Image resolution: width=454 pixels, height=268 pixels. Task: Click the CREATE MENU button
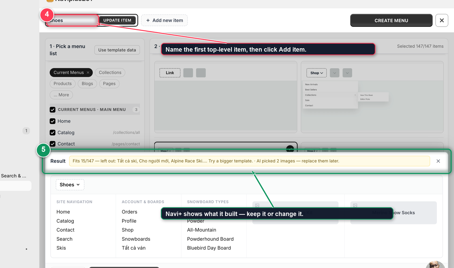point(391,20)
